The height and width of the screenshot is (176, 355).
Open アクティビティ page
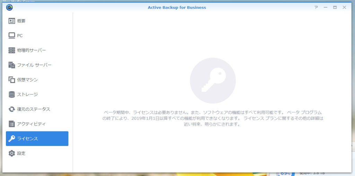(37, 124)
